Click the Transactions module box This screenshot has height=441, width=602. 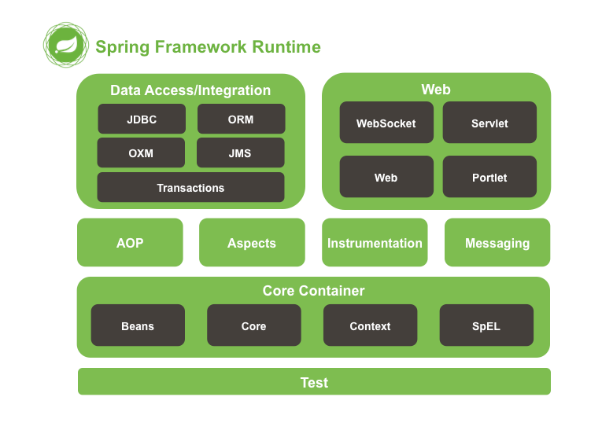[x=190, y=187]
